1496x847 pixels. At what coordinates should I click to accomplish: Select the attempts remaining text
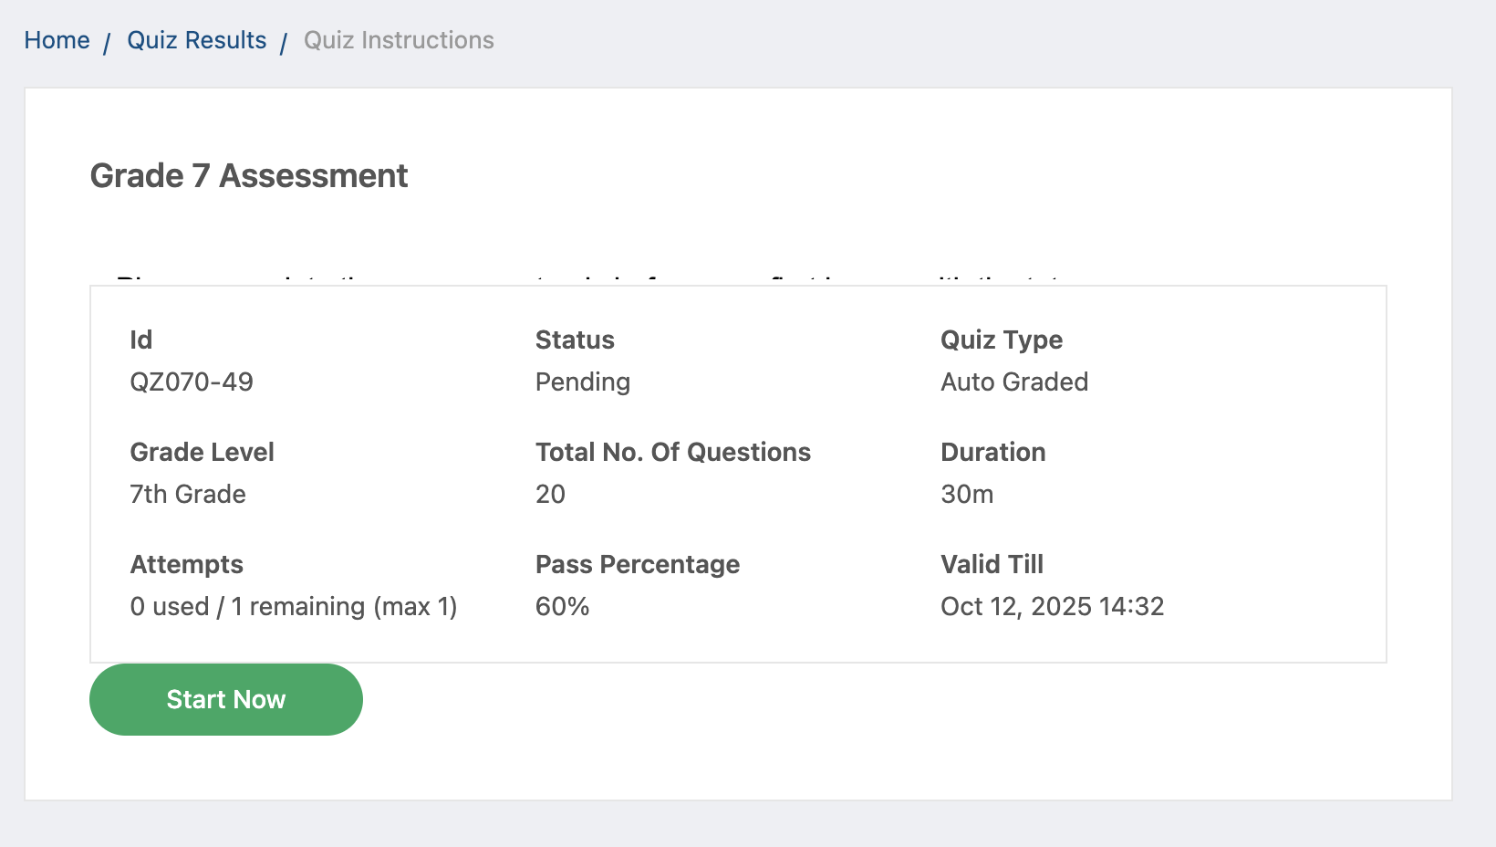(x=294, y=606)
